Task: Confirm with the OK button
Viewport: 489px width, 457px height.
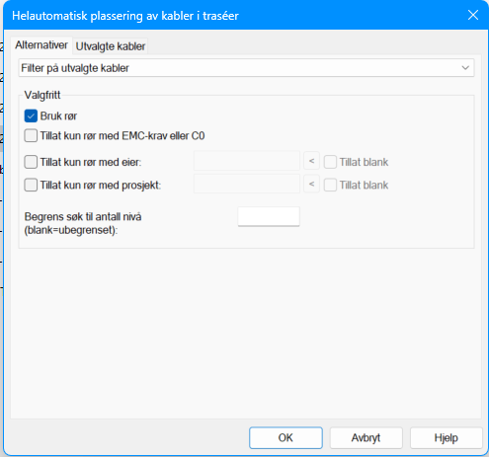Action: coord(285,438)
